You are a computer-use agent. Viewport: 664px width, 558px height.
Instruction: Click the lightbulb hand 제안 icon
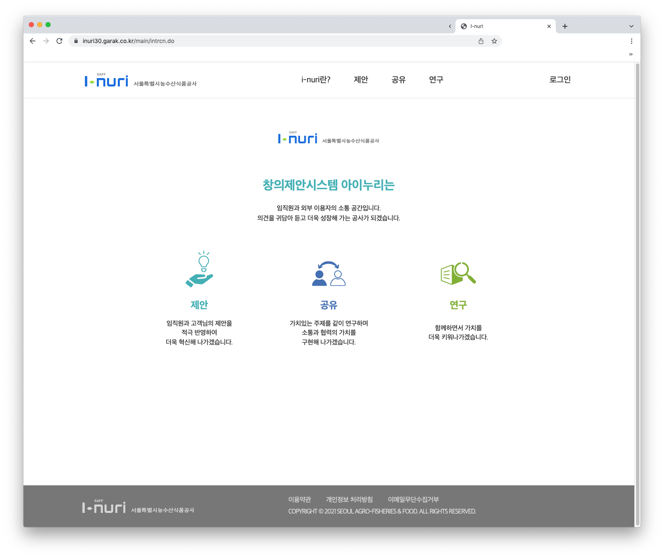199,269
